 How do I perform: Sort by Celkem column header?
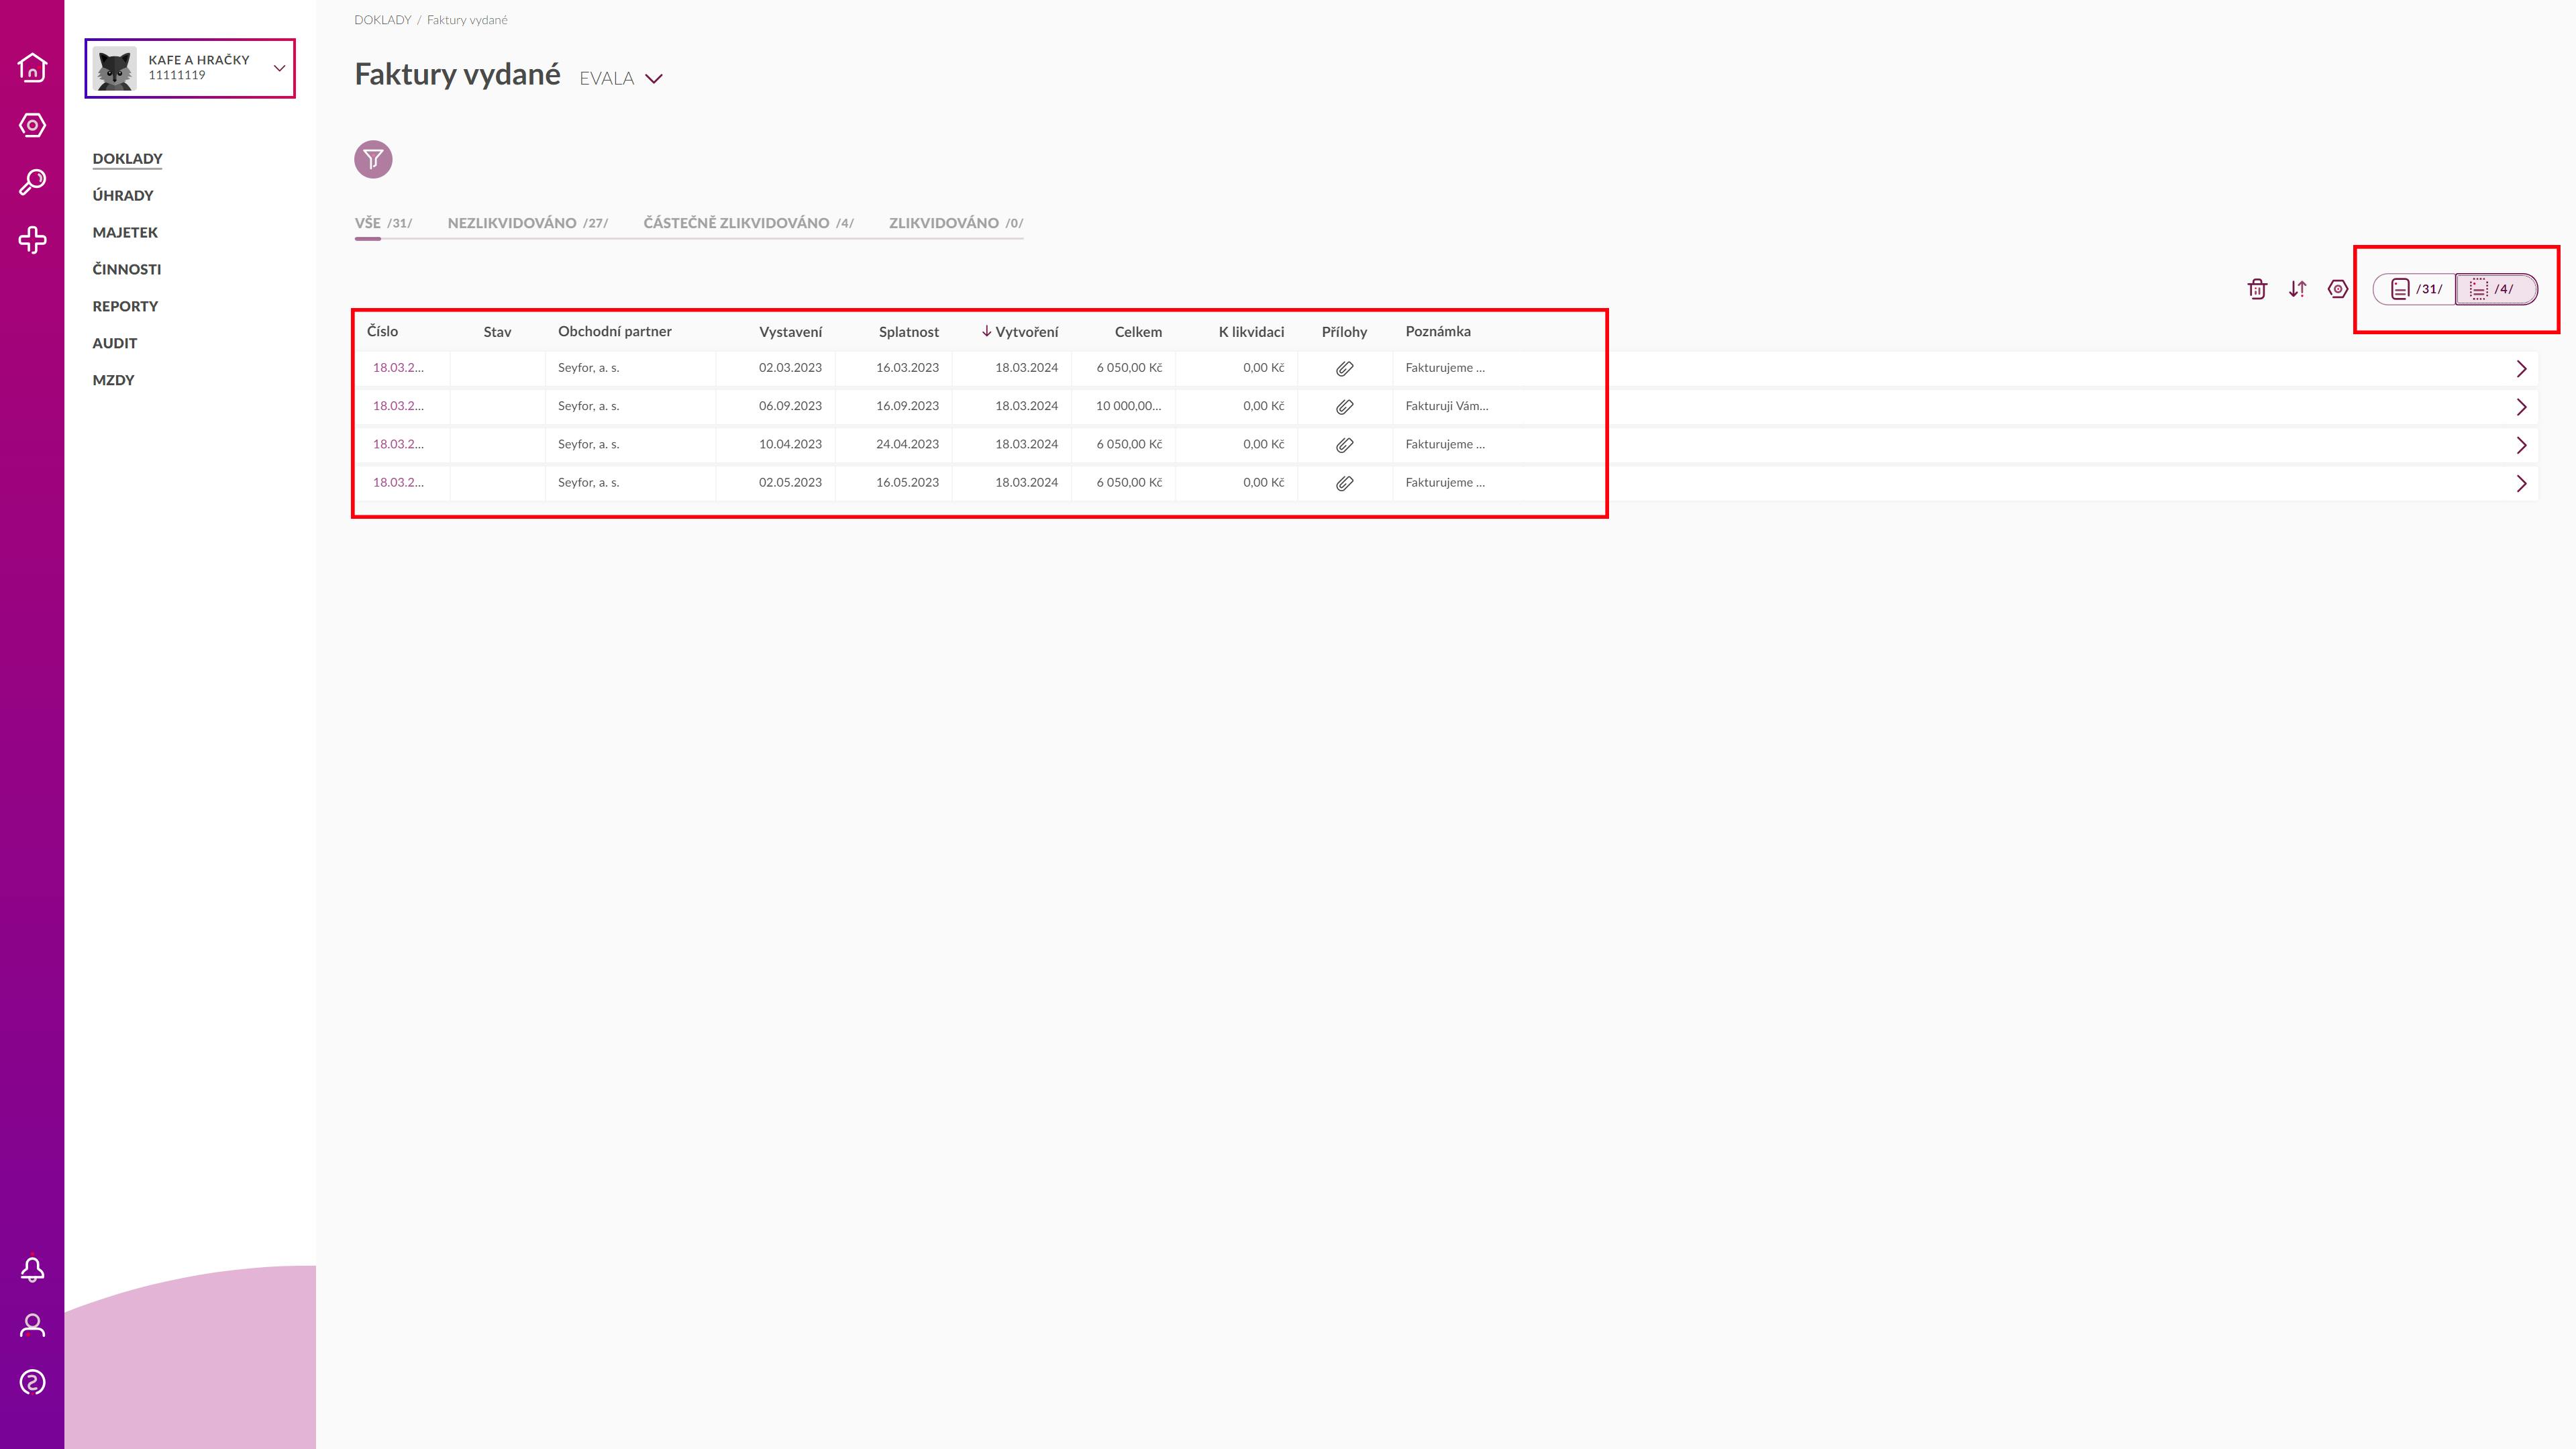[1138, 332]
